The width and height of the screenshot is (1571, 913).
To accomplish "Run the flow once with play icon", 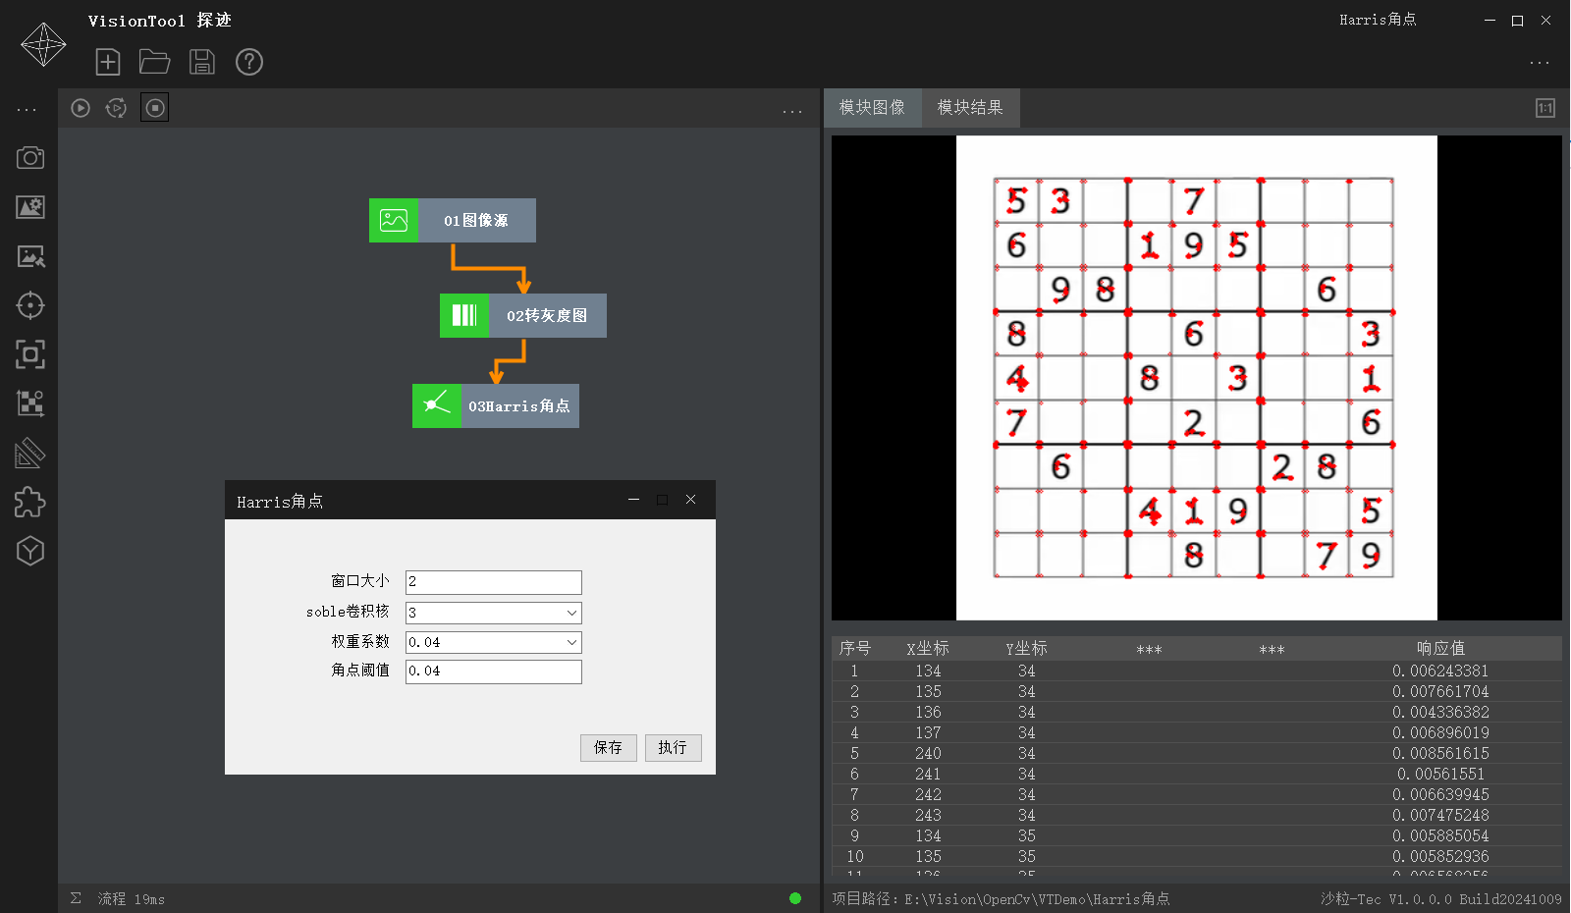I will pyautogui.click(x=81, y=108).
